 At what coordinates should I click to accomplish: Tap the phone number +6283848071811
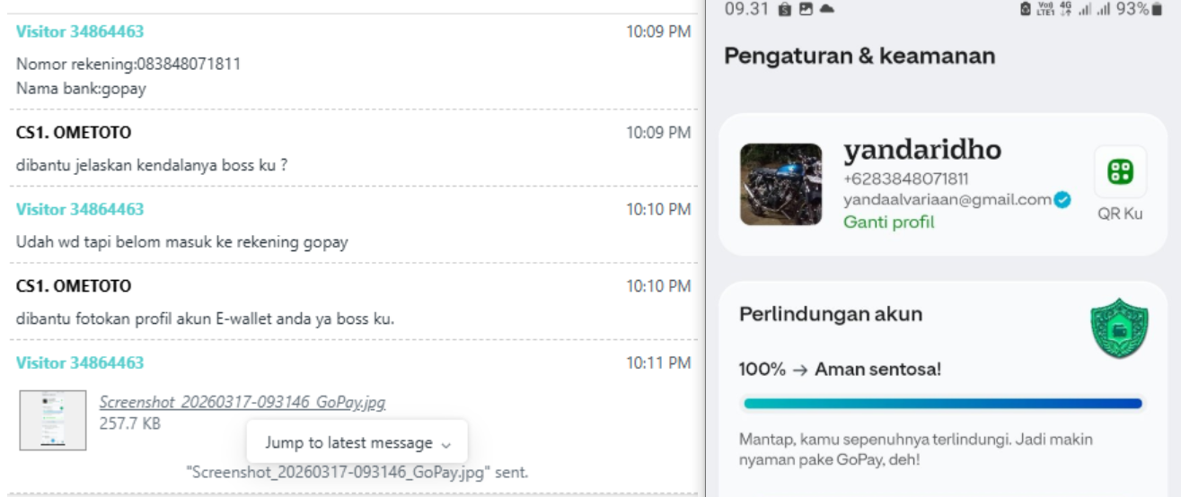click(906, 179)
